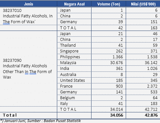The height and width of the screenshot is (123, 160).
Task: Click the value "46" for Japan
Action: (155, 34)
